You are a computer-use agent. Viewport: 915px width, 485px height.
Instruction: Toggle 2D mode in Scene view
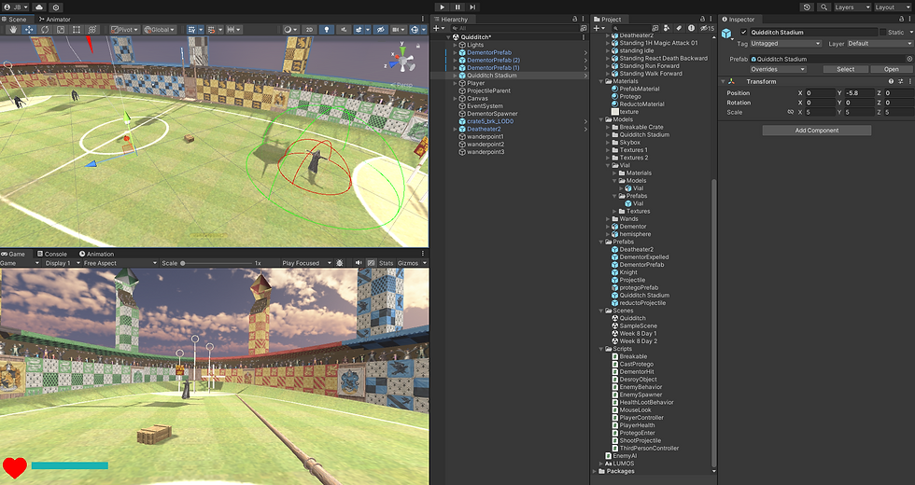309,30
